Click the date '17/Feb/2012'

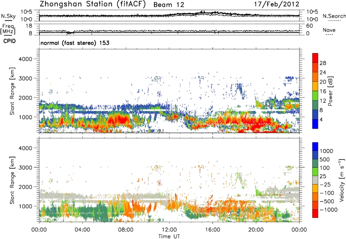point(277,4)
